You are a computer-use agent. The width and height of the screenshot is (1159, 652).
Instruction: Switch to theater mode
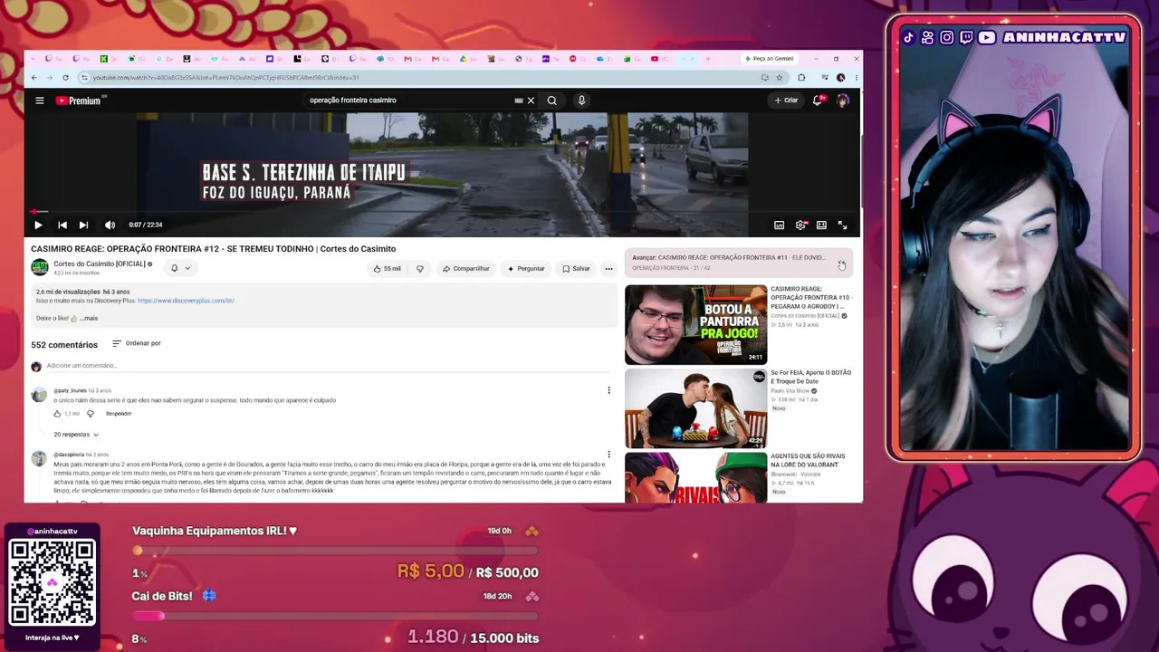[x=821, y=225]
